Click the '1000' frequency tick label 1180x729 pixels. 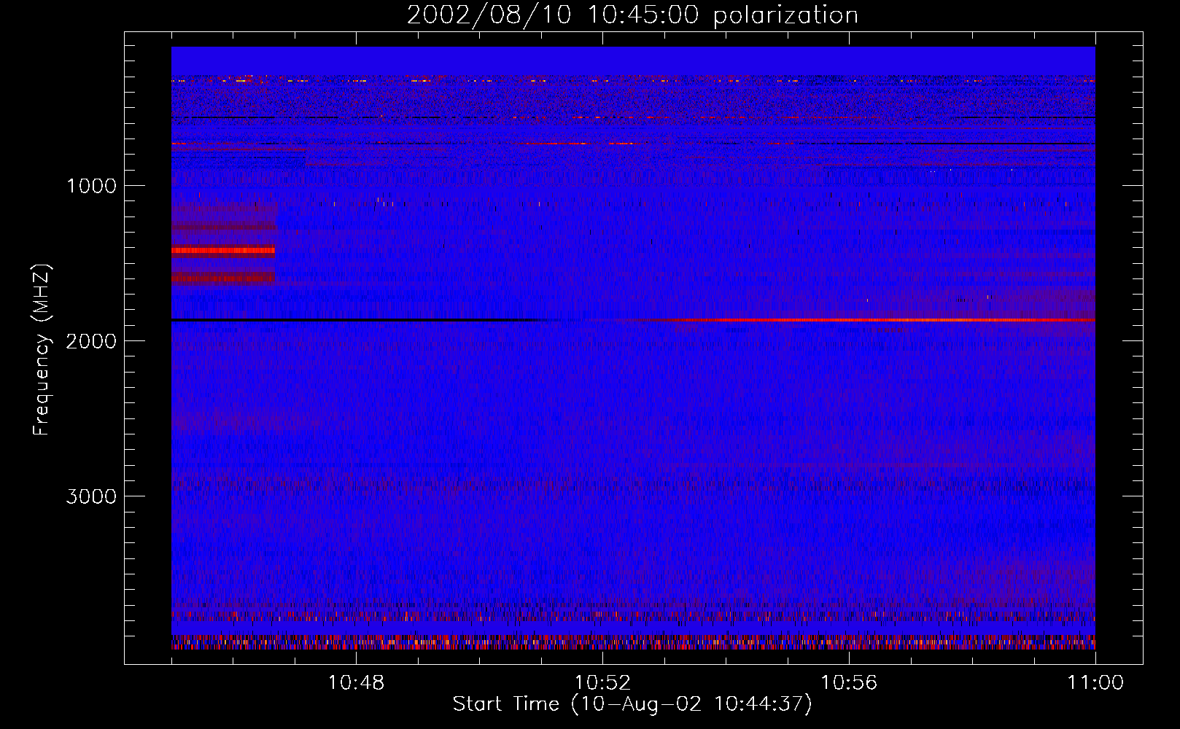(x=91, y=186)
